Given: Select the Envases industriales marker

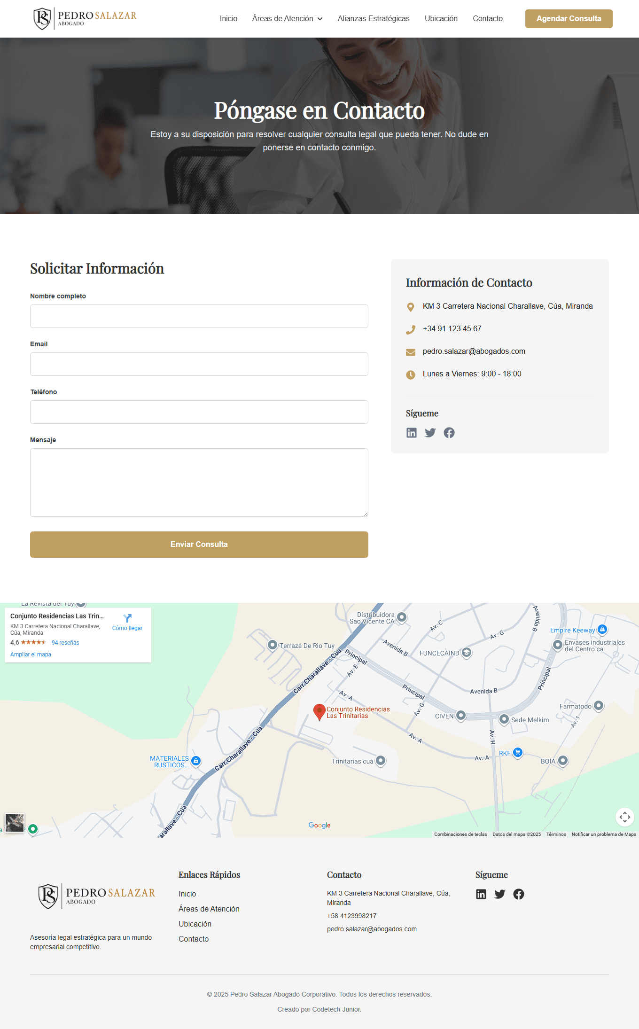Looking at the screenshot, I should pos(558,645).
